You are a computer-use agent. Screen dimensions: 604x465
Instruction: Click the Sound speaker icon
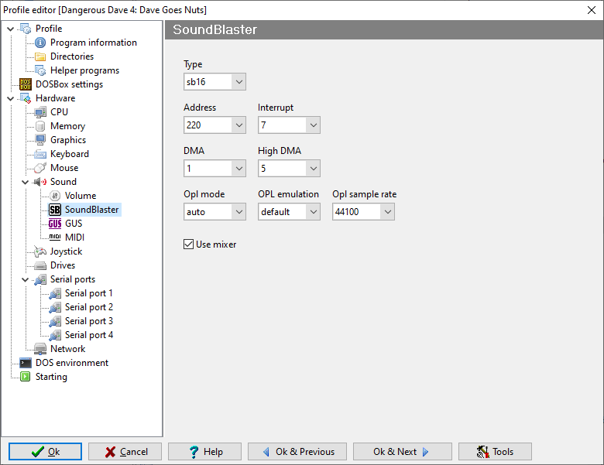(x=40, y=182)
